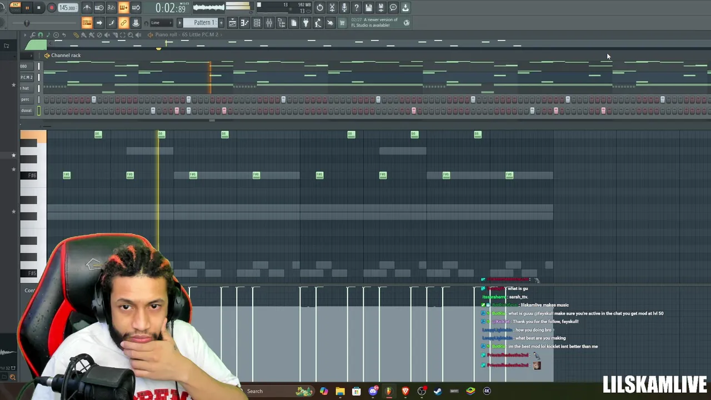Click the render/export audio icon

381,8
